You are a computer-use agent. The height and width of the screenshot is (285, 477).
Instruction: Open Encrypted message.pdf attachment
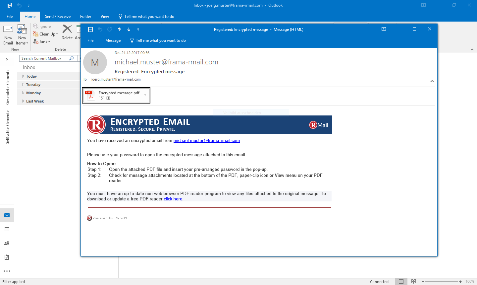[x=116, y=95]
